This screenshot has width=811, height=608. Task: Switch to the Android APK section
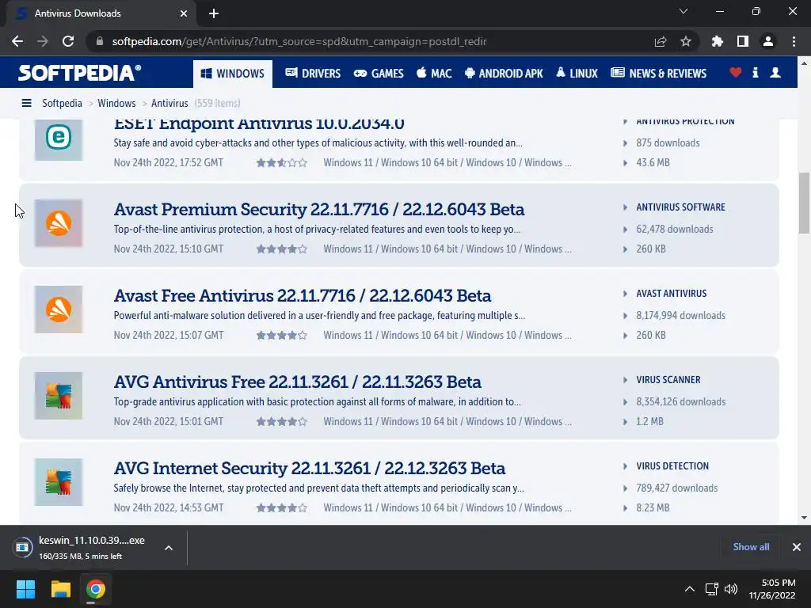504,74
